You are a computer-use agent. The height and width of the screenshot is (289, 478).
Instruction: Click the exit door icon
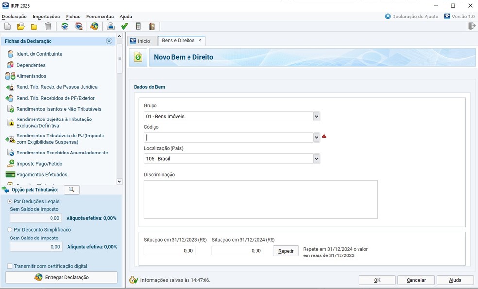tap(472, 26)
